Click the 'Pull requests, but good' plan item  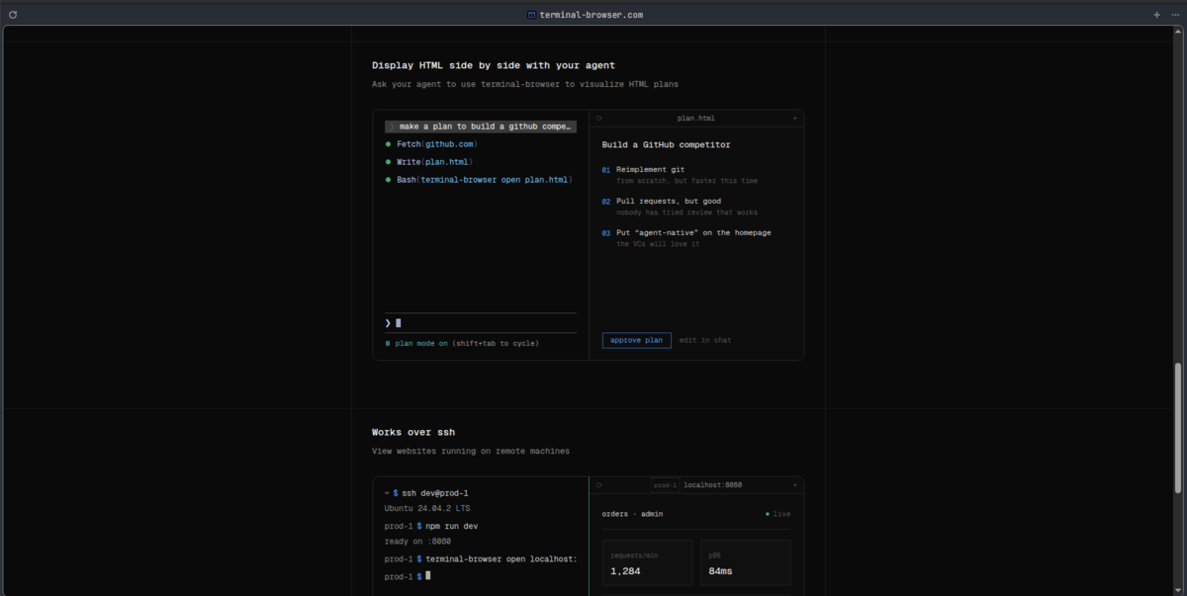pos(669,202)
